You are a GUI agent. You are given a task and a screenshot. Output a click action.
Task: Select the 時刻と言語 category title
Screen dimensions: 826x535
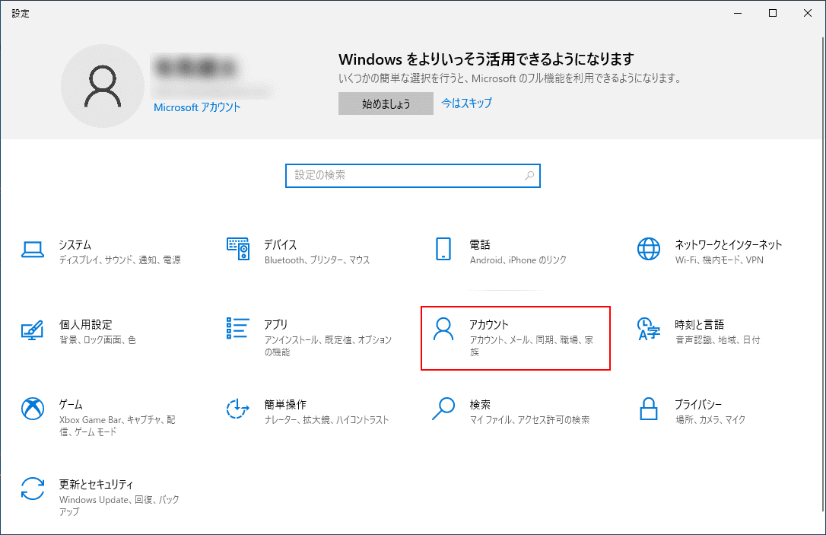click(x=700, y=325)
